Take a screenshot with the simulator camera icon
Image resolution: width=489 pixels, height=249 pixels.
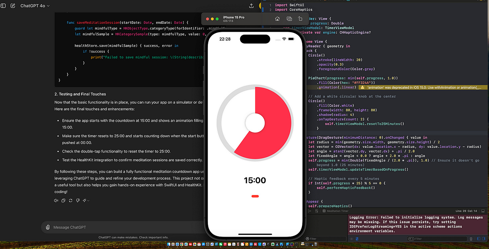289,19
